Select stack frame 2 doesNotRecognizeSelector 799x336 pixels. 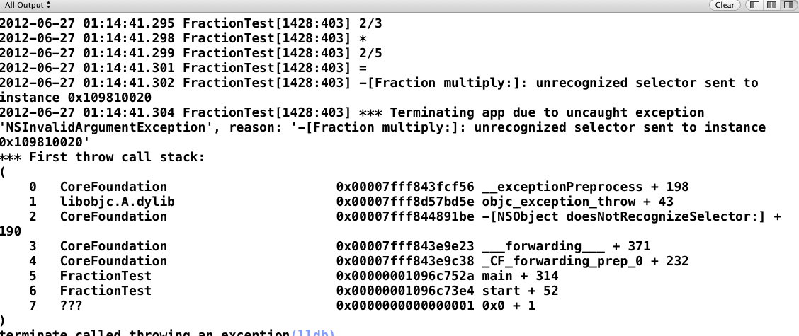click(x=405, y=216)
